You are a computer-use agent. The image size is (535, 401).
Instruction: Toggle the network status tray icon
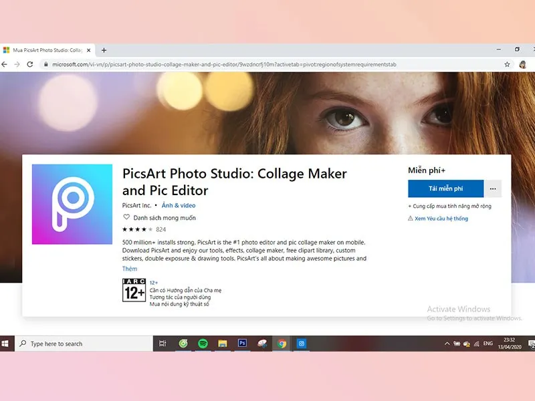pos(476,344)
